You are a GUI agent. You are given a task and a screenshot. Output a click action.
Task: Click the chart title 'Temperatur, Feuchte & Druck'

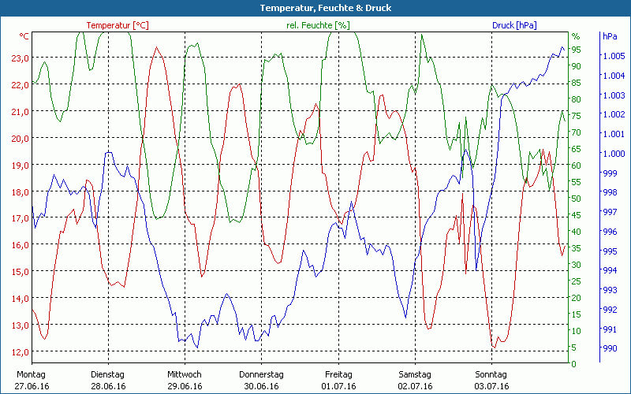click(315, 8)
